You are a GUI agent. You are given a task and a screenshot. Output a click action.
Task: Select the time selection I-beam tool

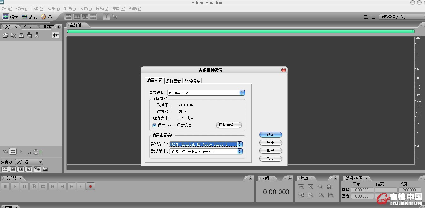tap(106, 17)
